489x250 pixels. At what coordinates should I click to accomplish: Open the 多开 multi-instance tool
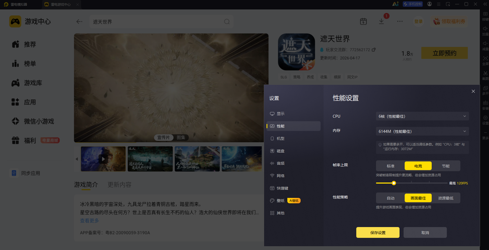tap(485, 90)
